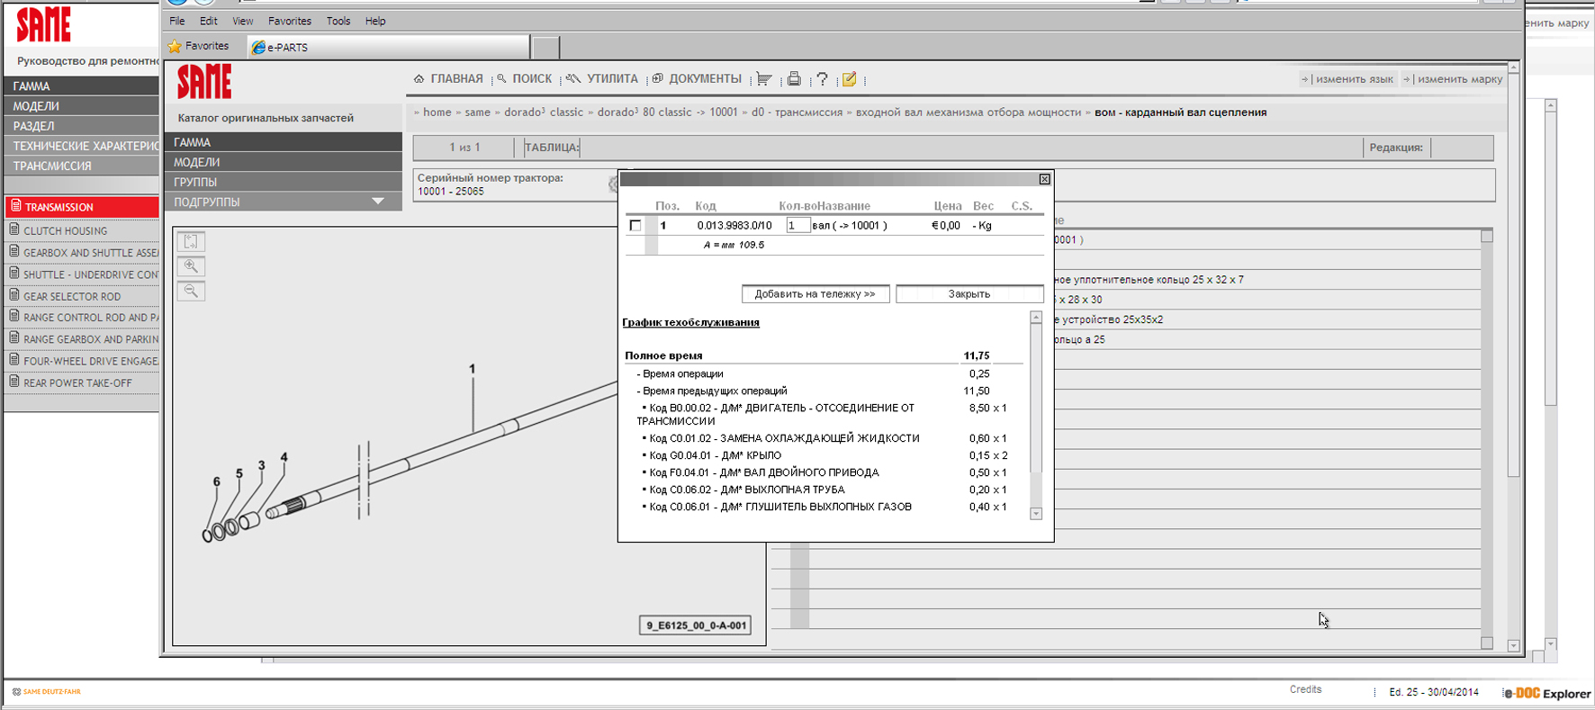Zoom out on the parts diagram
The width and height of the screenshot is (1595, 710).
pyautogui.click(x=191, y=291)
